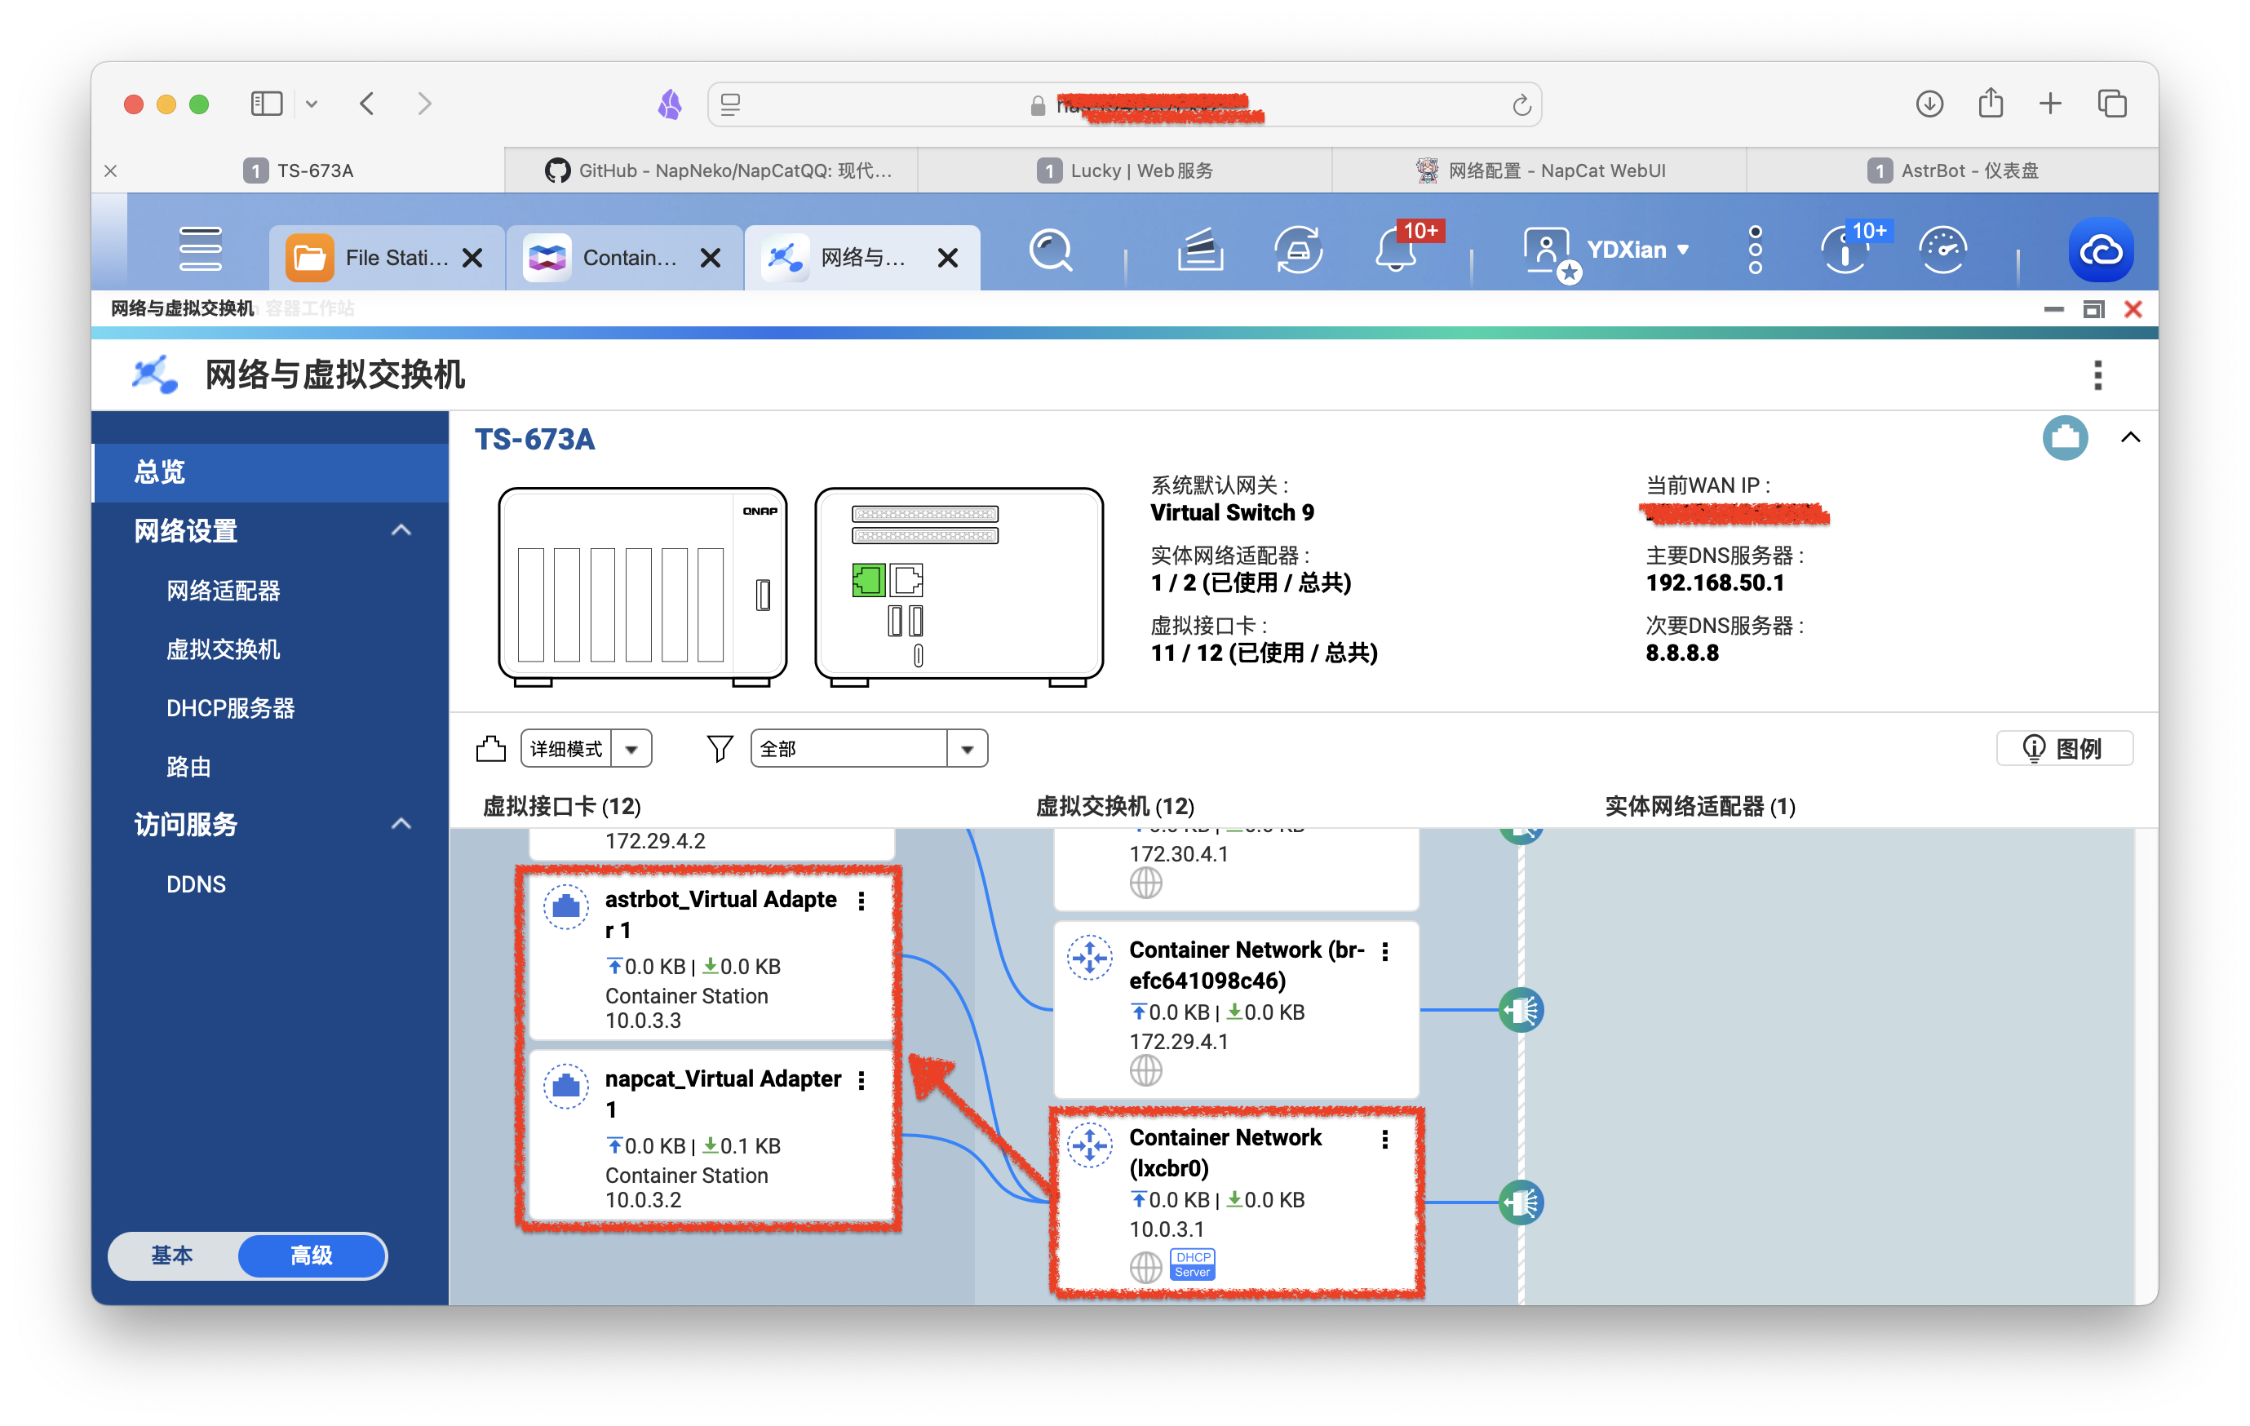Open 路由 in the sidebar
The height and width of the screenshot is (1426, 2250).
click(188, 767)
